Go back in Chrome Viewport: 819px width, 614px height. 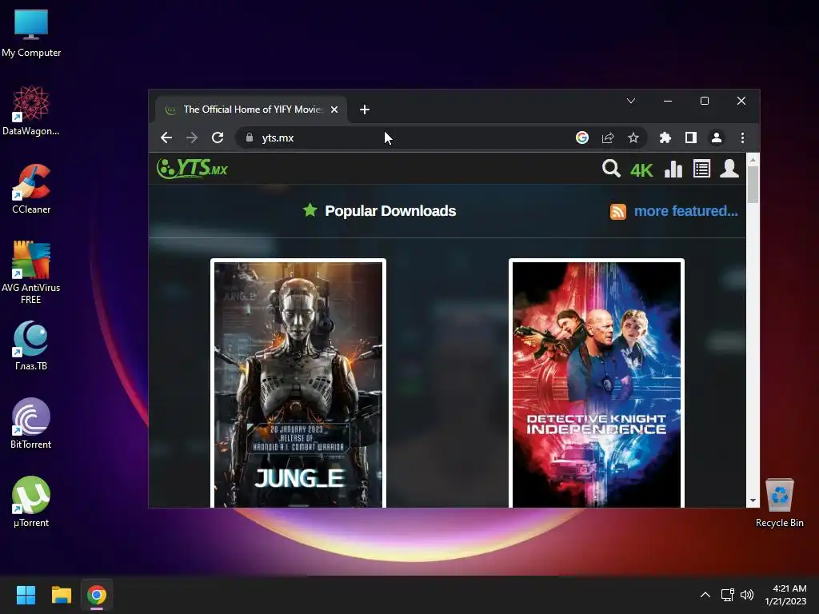166,138
